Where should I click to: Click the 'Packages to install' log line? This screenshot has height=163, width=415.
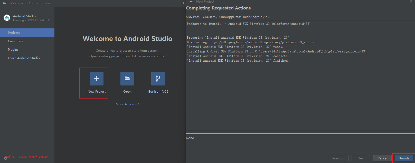click(x=249, y=24)
